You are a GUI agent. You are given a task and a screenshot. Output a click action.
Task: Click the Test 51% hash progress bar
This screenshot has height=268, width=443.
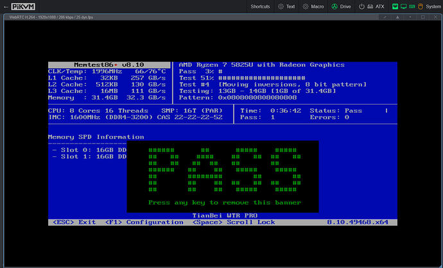[x=261, y=78]
